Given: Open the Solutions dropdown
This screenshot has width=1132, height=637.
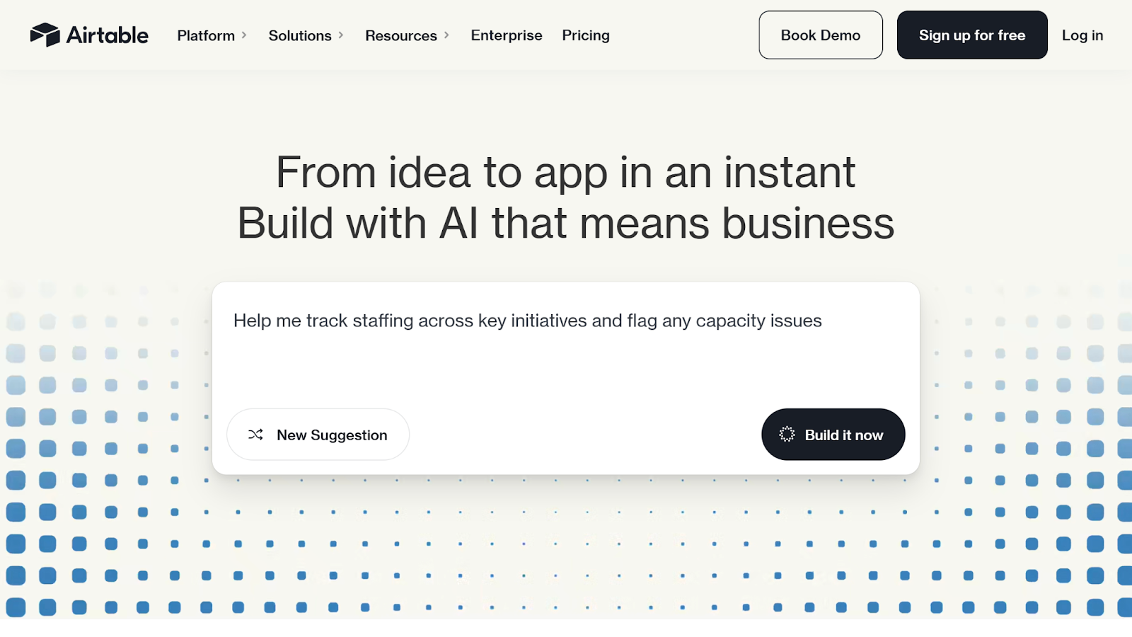Looking at the screenshot, I should click(342, 35).
